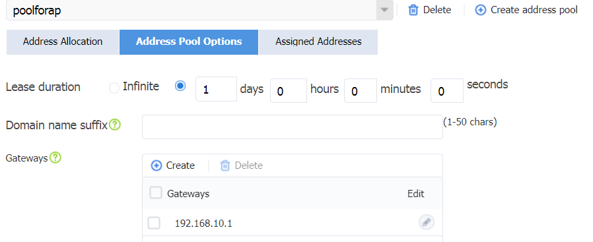Click trash icon in gateways toolbar
Viewport: 593px width, 242px height.
[x=225, y=166]
